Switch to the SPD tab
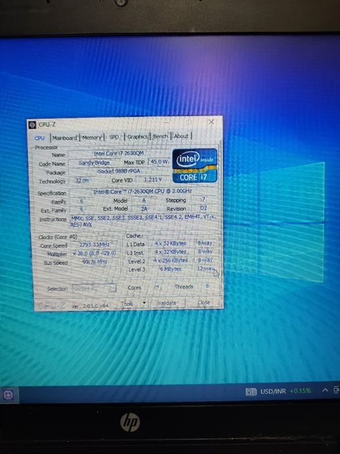 114,137
